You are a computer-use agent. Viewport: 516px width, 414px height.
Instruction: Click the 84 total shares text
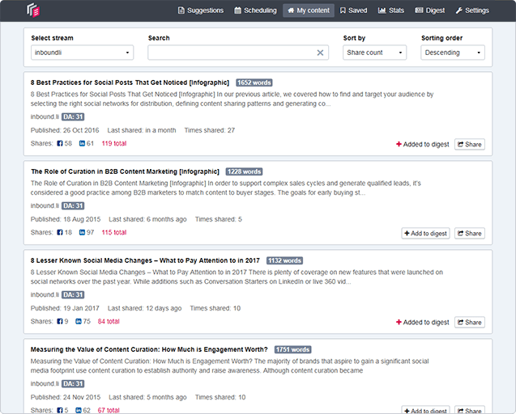point(109,321)
